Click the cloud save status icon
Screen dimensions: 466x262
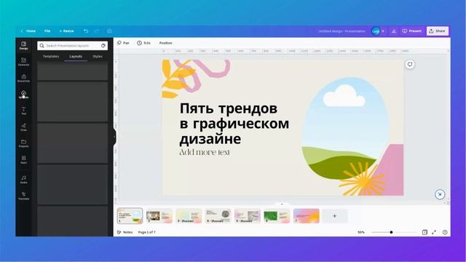tap(109, 31)
